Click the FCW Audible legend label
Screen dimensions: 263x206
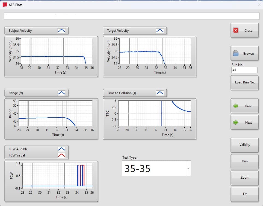coord(18,149)
